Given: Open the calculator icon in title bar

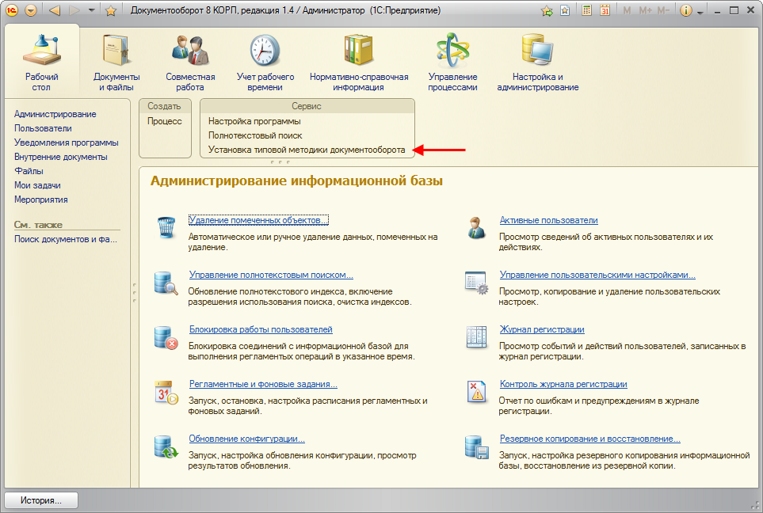Looking at the screenshot, I should pos(587,10).
